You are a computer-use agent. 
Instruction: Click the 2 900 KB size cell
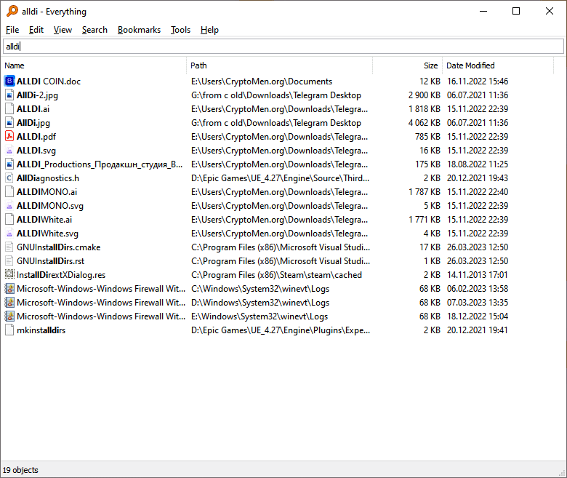click(425, 95)
